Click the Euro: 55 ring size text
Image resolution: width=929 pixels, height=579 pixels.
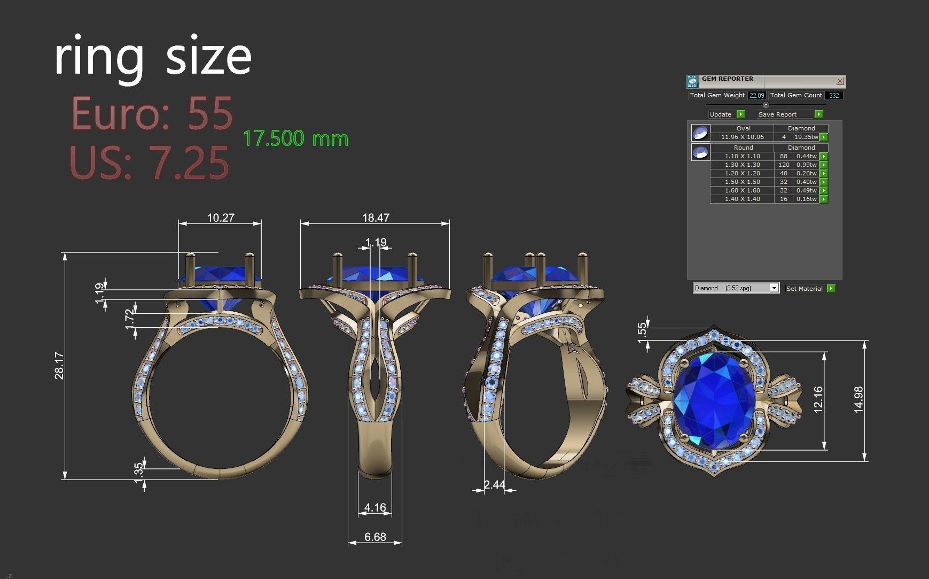click(152, 113)
